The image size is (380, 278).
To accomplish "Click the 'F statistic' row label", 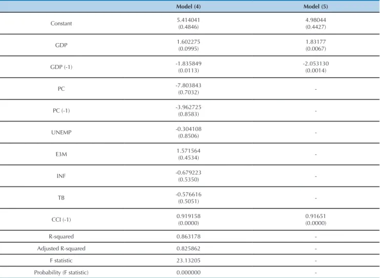I will coord(61,261).
